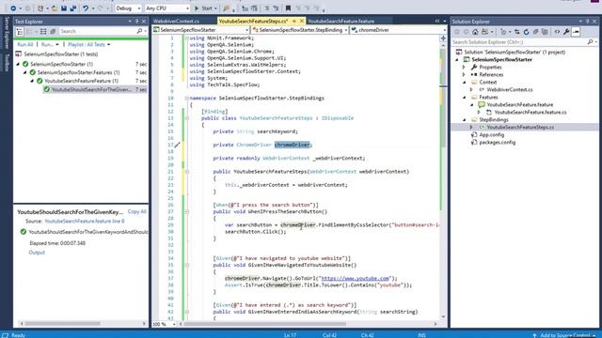Expand the References node in Solution Explorer

pos(464,75)
